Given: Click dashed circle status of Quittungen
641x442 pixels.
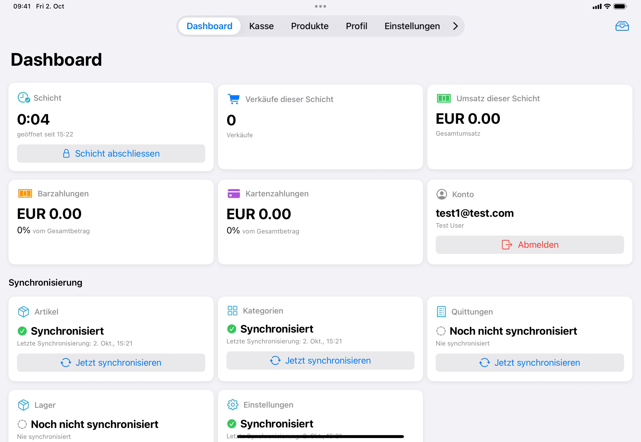Looking at the screenshot, I should pyautogui.click(x=441, y=331).
